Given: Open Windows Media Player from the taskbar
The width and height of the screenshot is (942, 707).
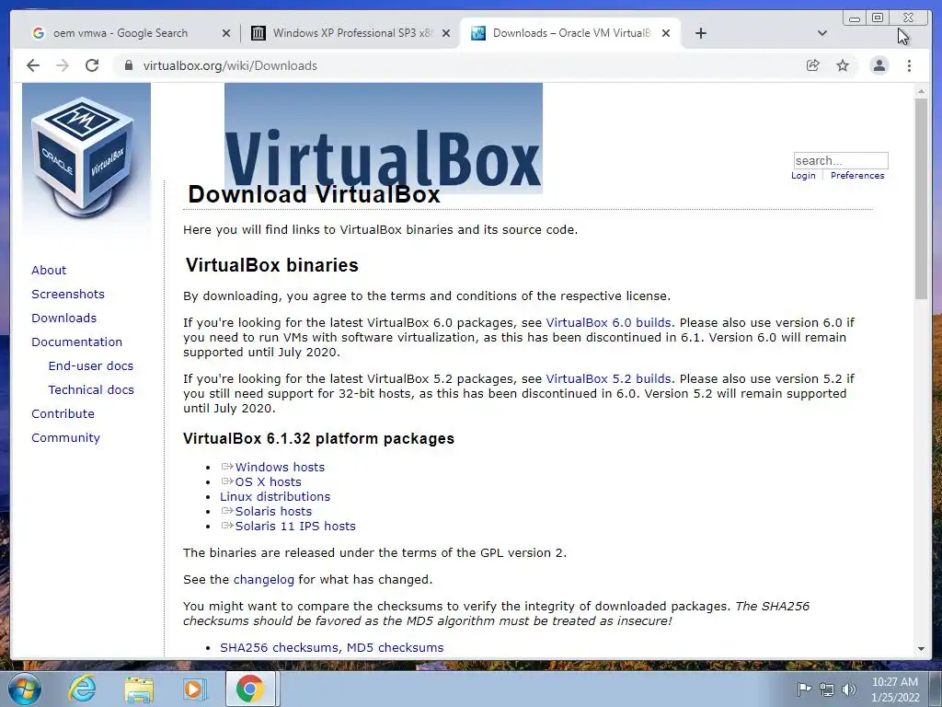Looking at the screenshot, I should pyautogui.click(x=194, y=689).
